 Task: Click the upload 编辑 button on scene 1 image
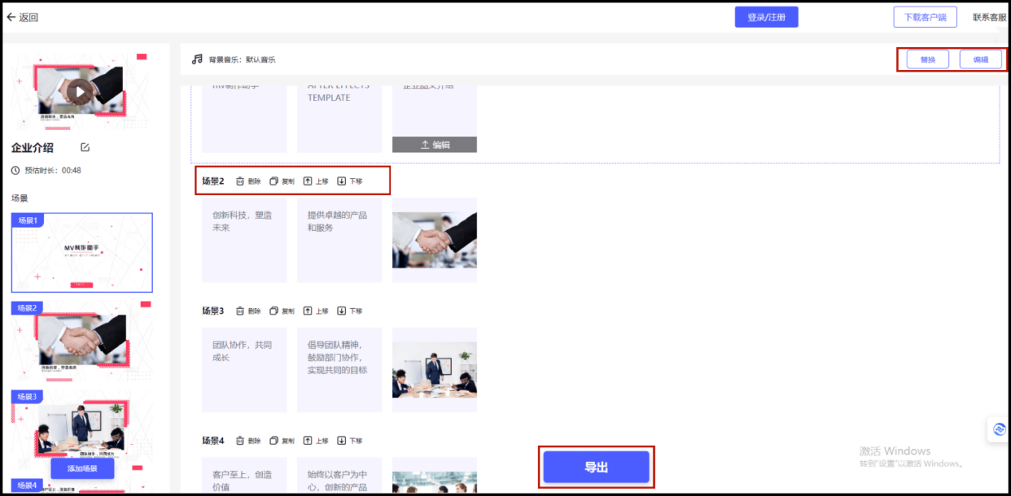[x=434, y=144]
